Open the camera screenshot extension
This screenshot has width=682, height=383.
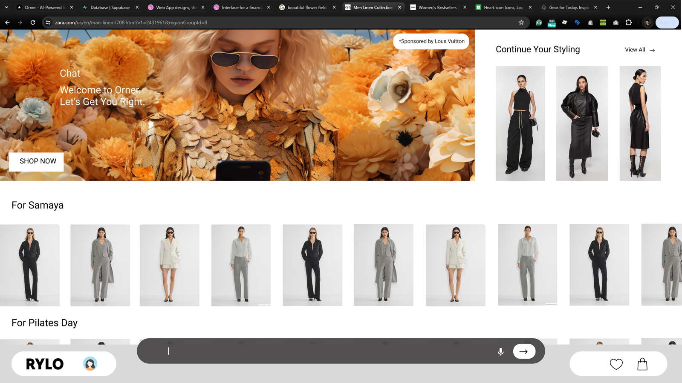pos(616,23)
